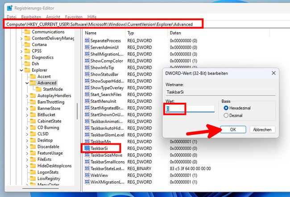Close the DWORD-Wert dialog

273,73
